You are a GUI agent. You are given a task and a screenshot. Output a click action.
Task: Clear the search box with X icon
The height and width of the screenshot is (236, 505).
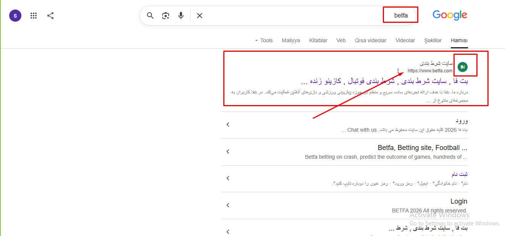[200, 16]
